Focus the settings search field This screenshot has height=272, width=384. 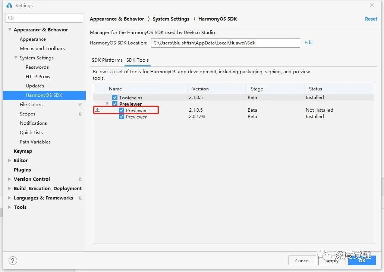pos(44,18)
